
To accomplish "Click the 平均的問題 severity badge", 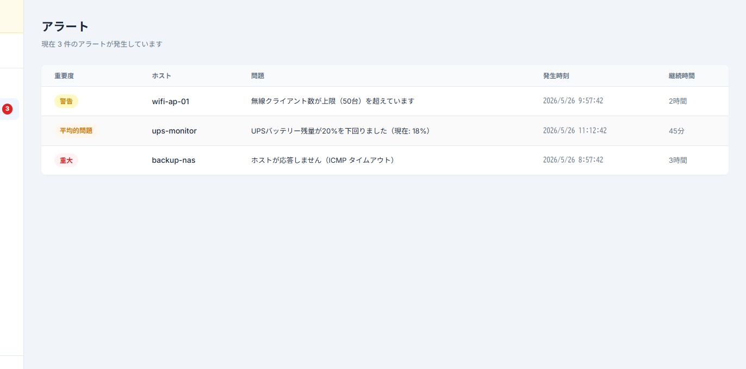I will pyautogui.click(x=76, y=131).
